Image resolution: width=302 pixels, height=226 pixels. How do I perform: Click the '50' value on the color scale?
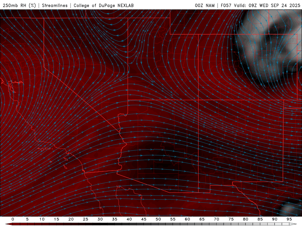158,219
